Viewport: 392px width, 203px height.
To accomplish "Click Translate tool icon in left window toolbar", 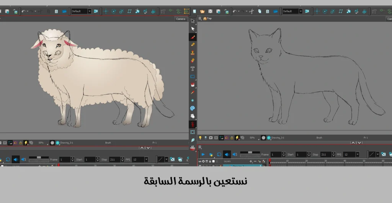I will coord(106,11).
